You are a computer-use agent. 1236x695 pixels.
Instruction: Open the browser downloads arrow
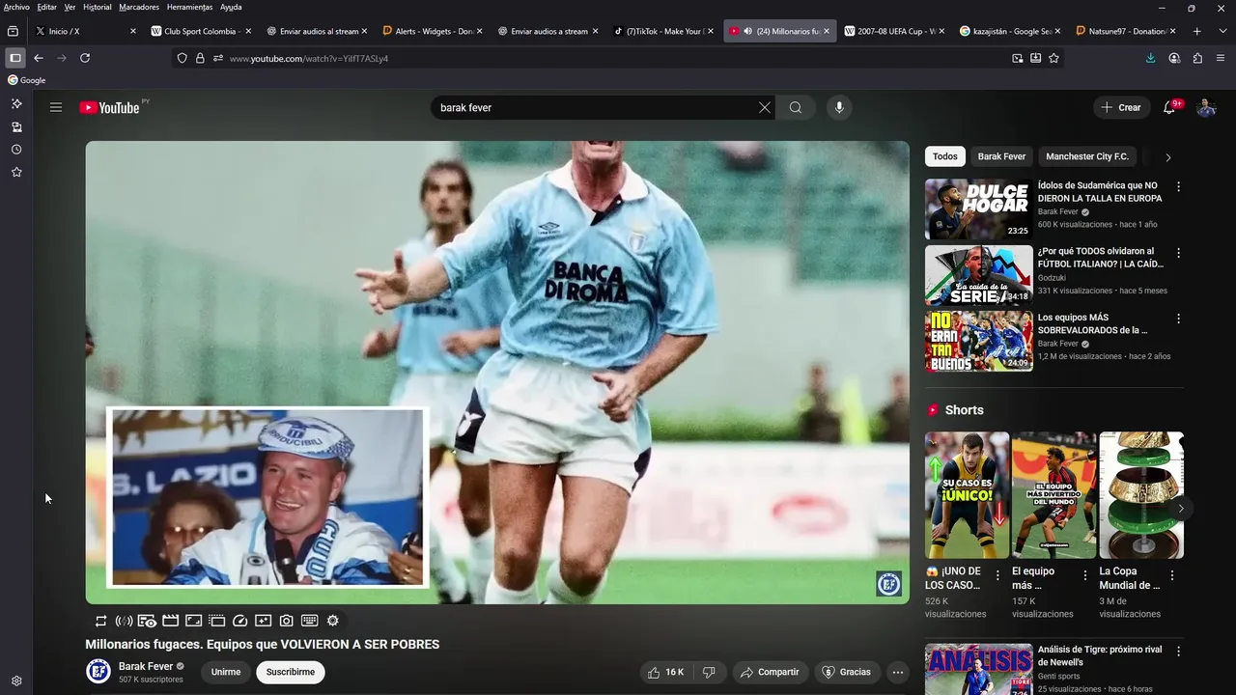[x=1150, y=58]
